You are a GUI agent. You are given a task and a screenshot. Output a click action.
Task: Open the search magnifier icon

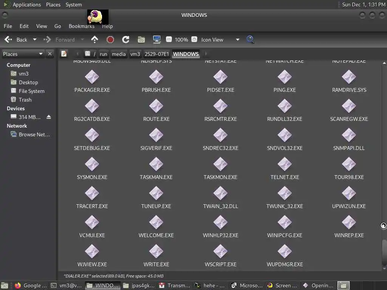(x=250, y=39)
